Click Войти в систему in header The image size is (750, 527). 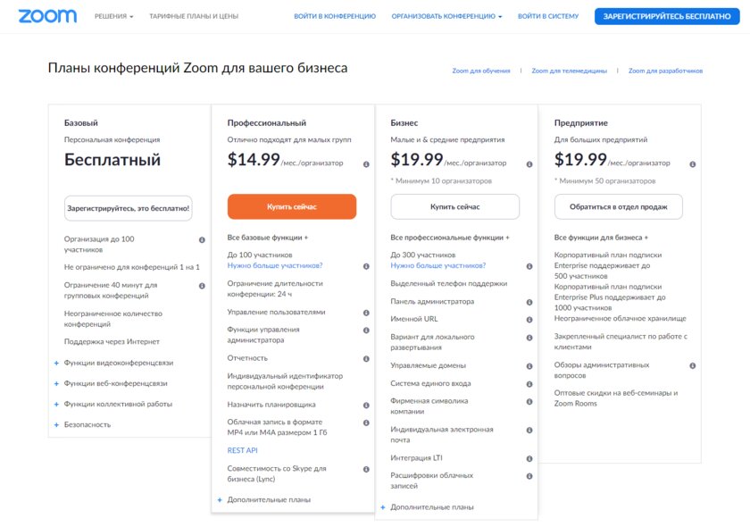548,16
